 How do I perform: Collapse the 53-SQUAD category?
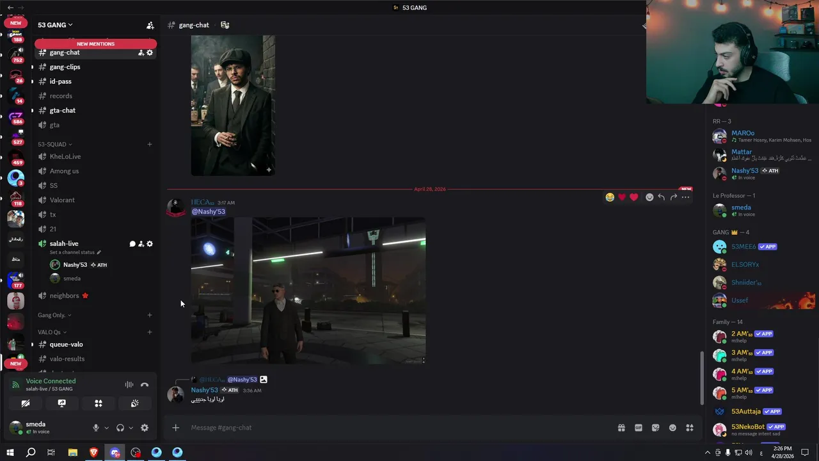click(55, 144)
